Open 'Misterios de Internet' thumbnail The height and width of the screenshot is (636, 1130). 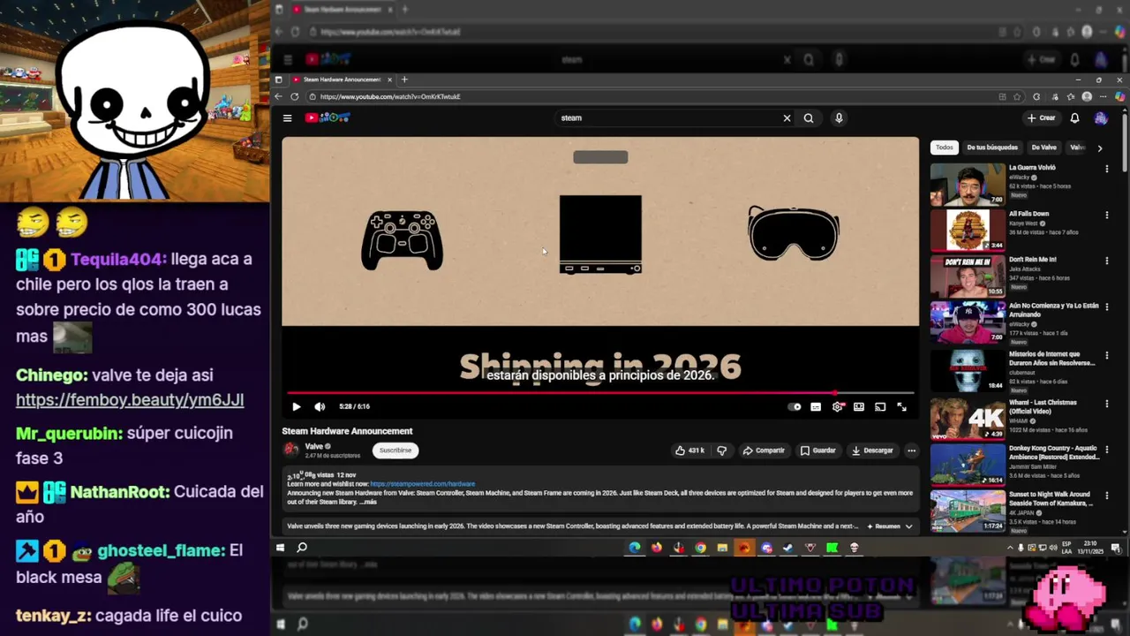(x=968, y=369)
